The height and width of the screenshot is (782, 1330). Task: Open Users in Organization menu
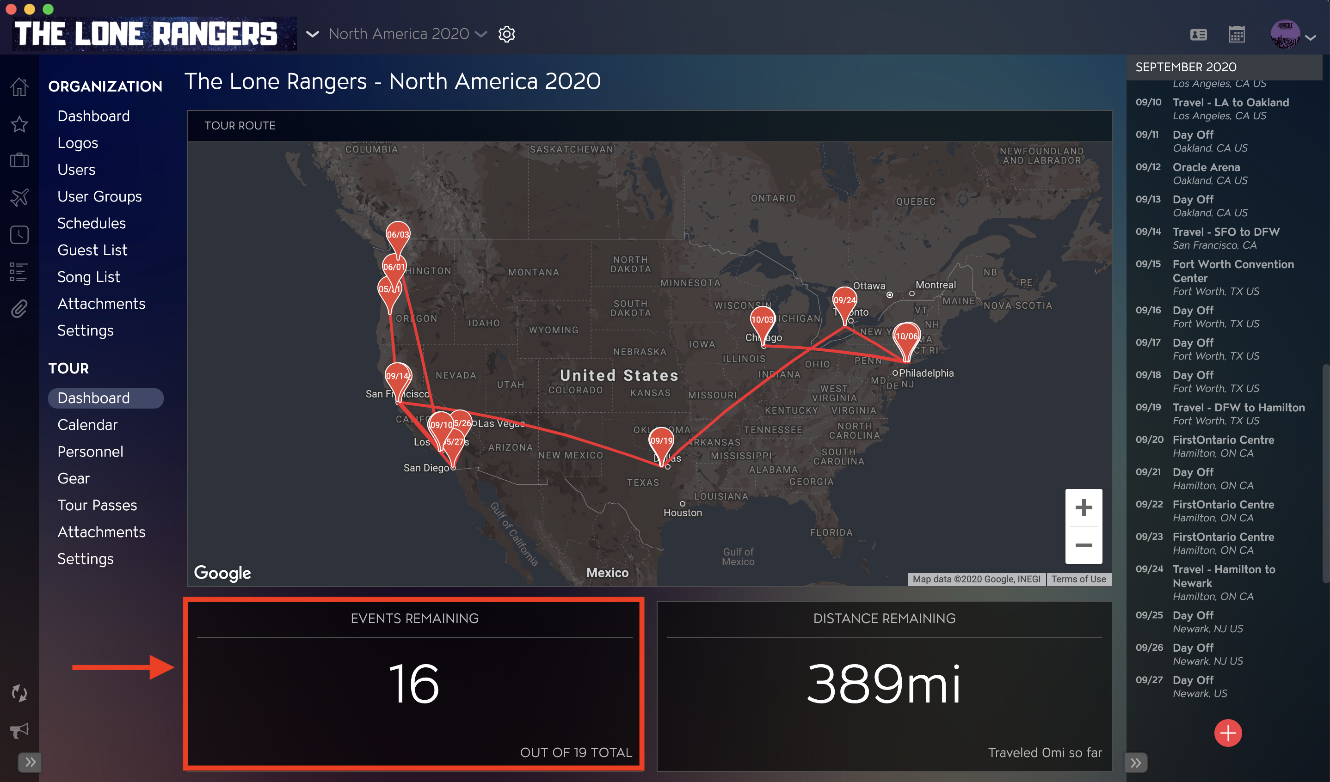coord(76,170)
